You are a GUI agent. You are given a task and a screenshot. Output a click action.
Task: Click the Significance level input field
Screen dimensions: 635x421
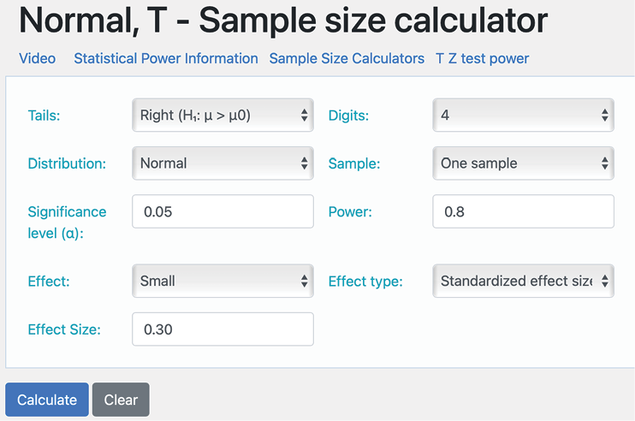(x=223, y=211)
